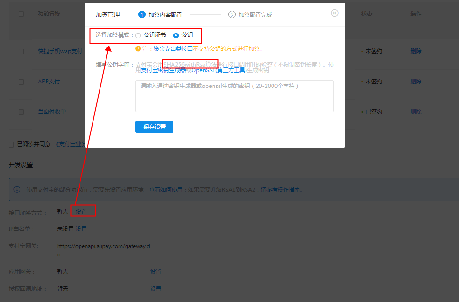The height and width of the screenshot is (302, 459).
Task: Click the 未签约 status of APP支付
Action: tap(373, 81)
